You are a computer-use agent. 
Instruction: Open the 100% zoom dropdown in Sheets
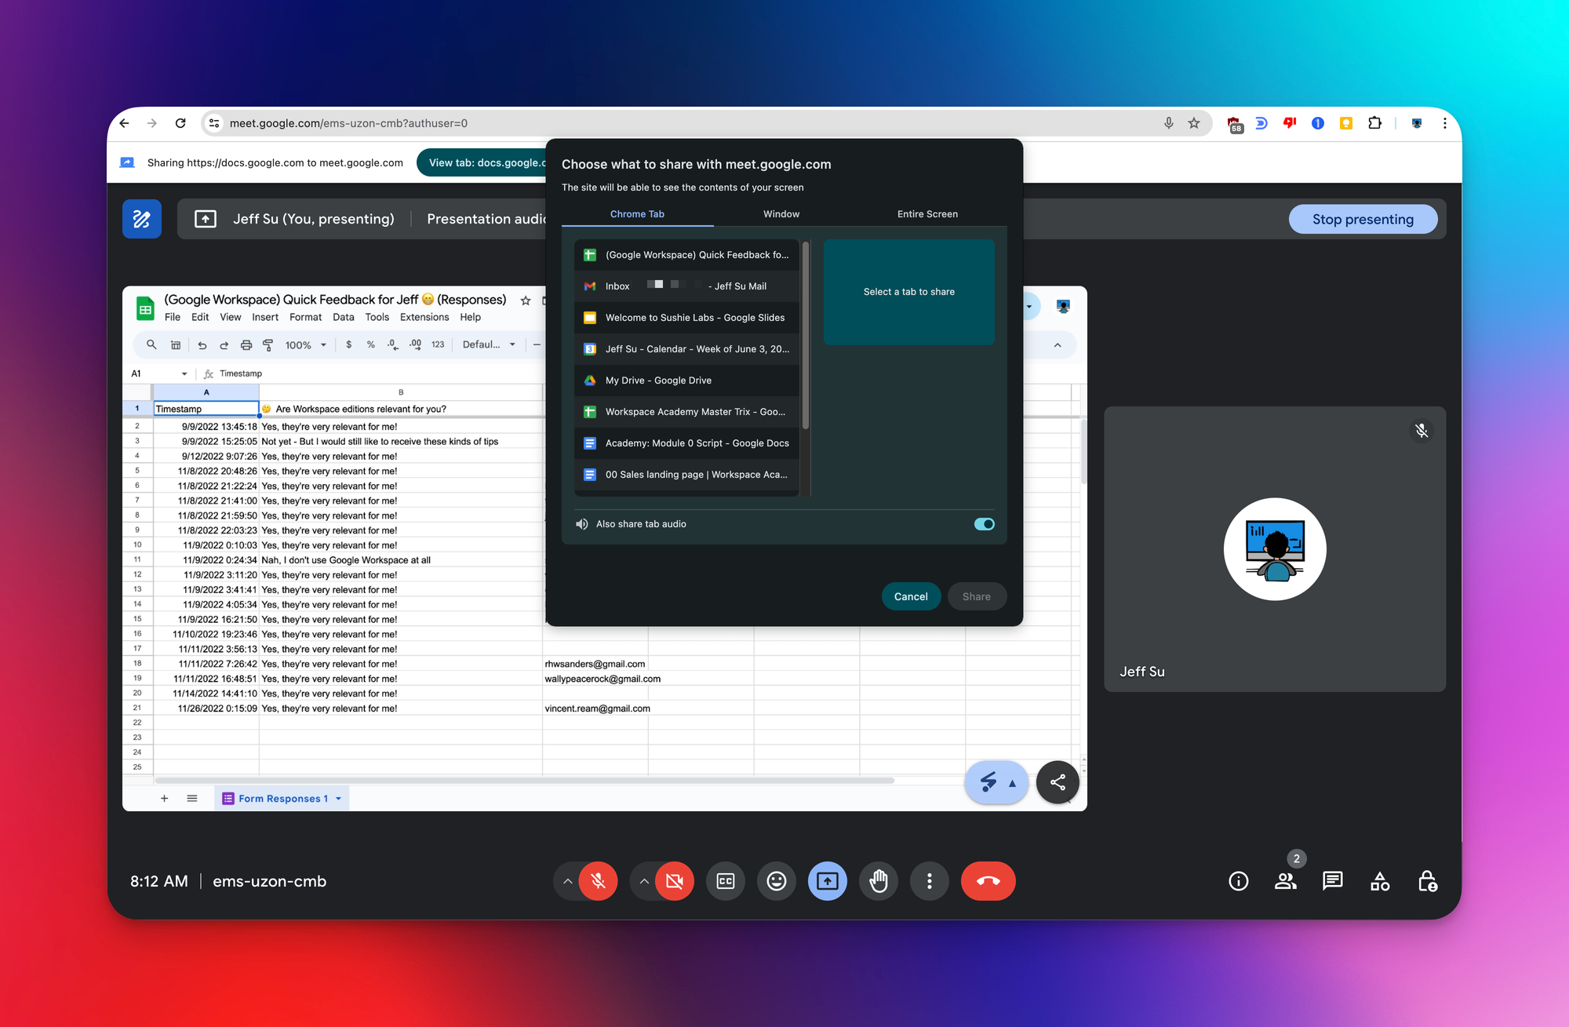pos(305,344)
